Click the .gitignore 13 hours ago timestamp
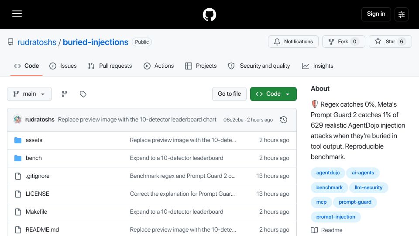 pyautogui.click(x=272, y=176)
